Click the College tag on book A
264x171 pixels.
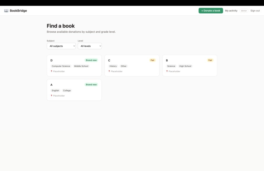pos(67,91)
